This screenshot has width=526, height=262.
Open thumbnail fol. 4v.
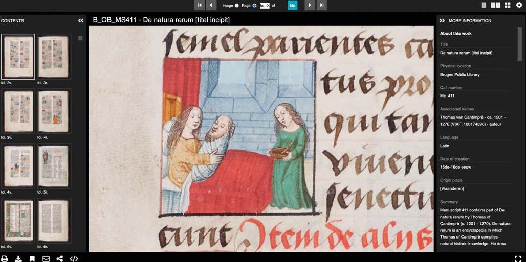tap(18, 166)
